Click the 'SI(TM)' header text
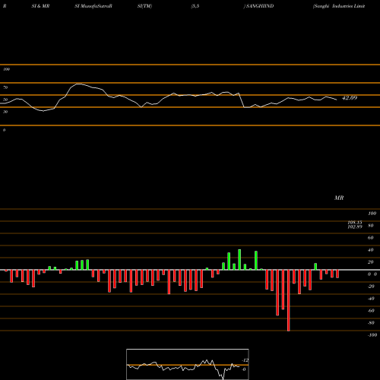Viewport: 380px width, 380px height. tap(144, 6)
